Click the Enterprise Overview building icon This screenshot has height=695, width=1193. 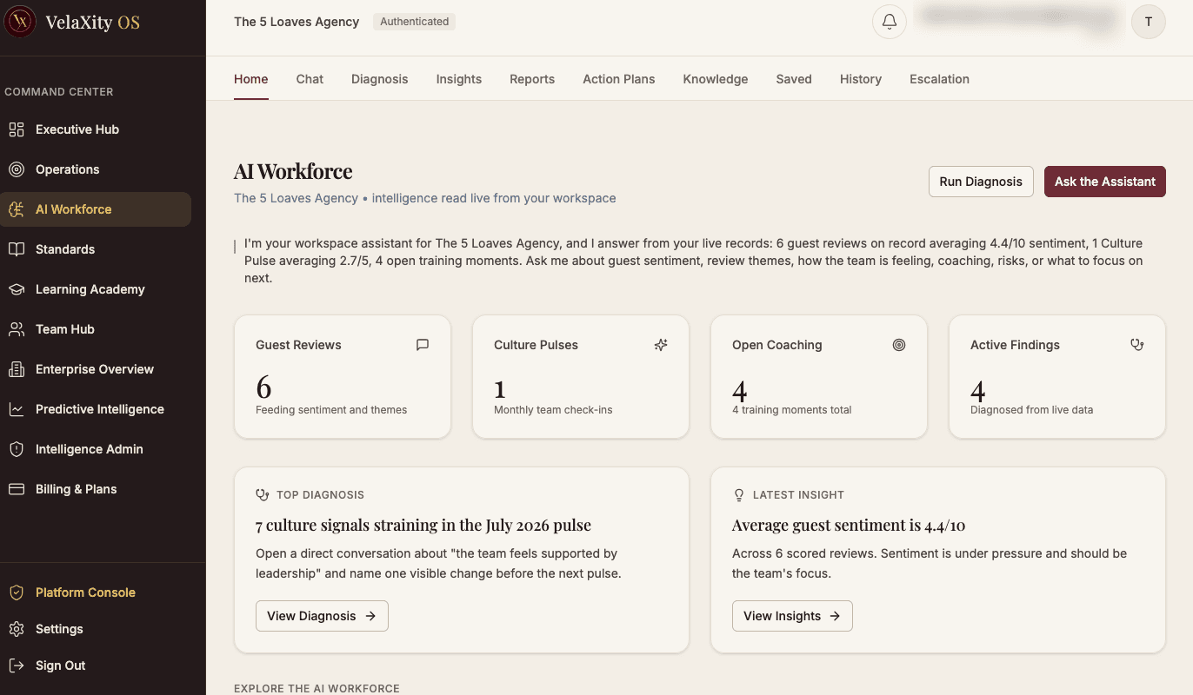coord(16,369)
